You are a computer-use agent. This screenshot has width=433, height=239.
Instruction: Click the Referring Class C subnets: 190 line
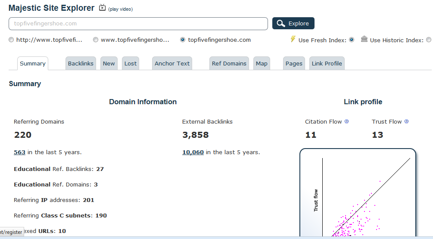[x=60, y=216]
